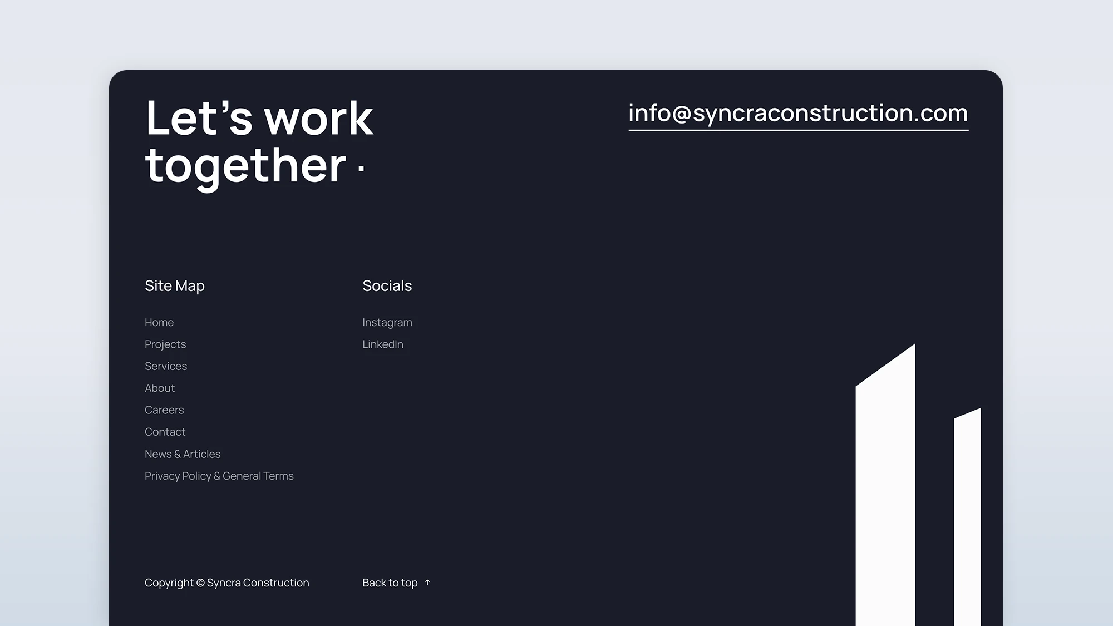The height and width of the screenshot is (626, 1113).
Task: Click the Site Map heading
Action: [x=175, y=285]
